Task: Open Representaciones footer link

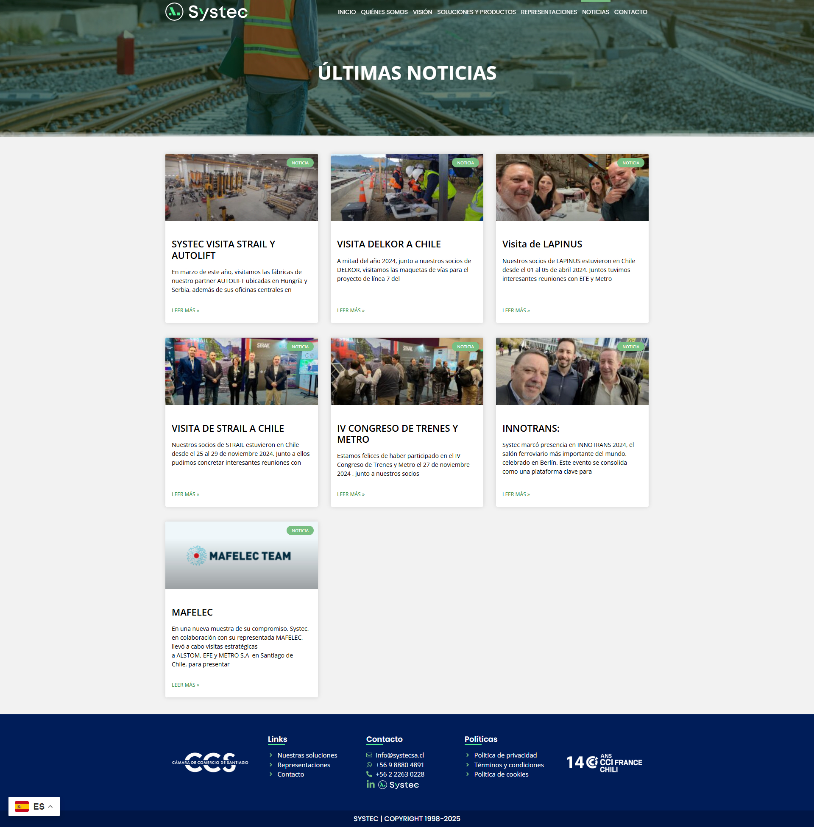Action: [304, 765]
